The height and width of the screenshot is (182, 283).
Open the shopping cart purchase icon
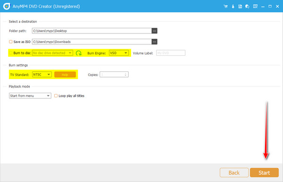pyautogui.click(x=225, y=7)
